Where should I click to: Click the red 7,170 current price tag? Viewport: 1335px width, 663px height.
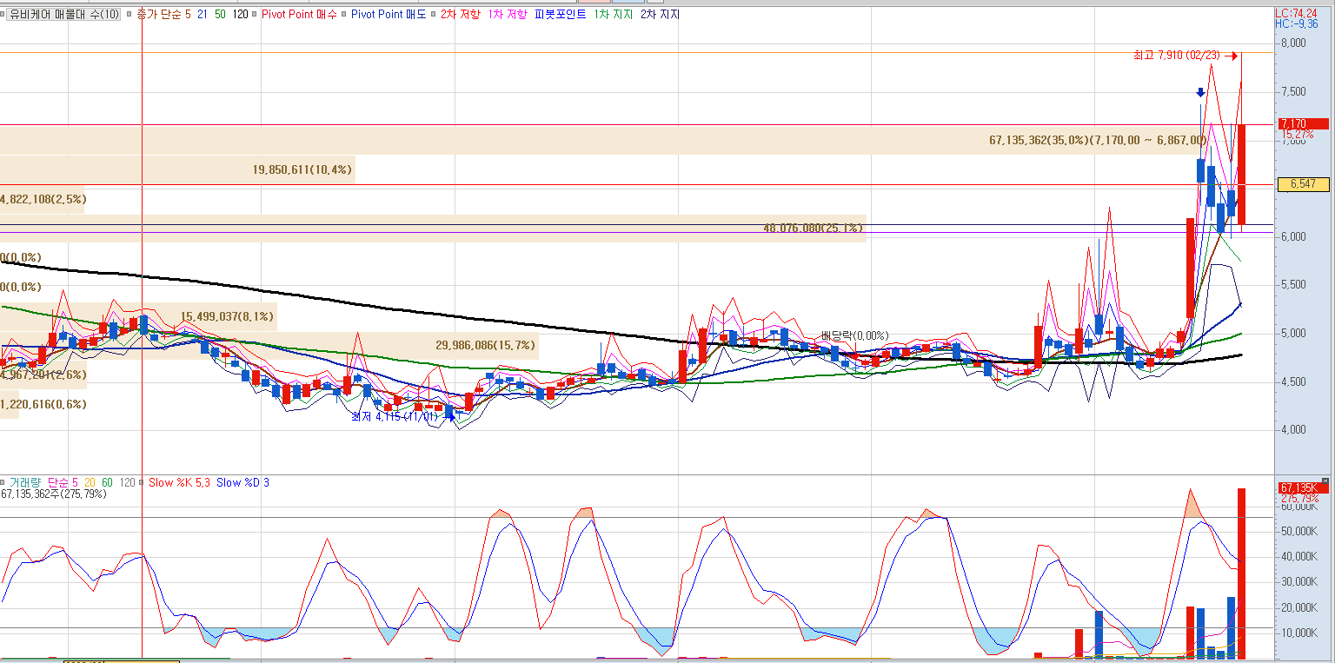coord(1304,123)
